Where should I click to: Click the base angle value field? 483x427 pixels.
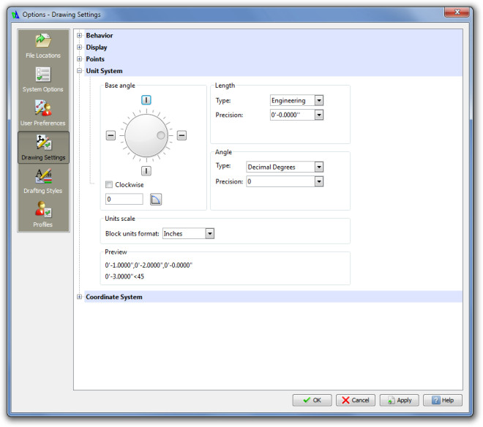coord(124,199)
